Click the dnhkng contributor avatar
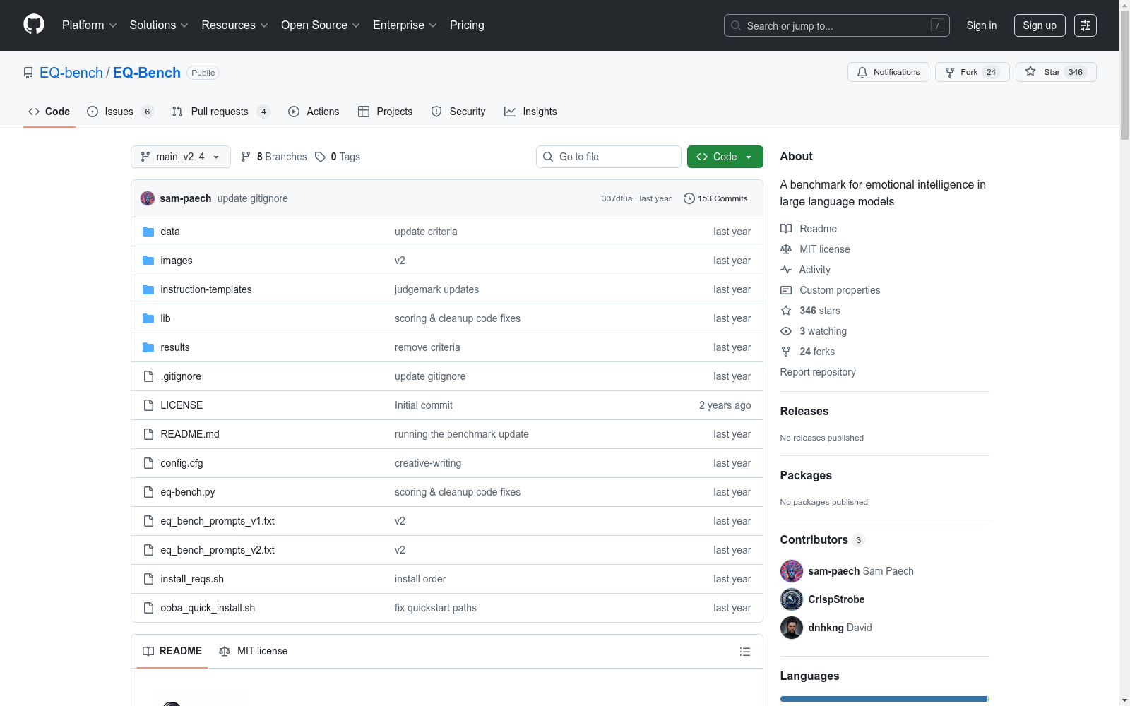 click(x=792, y=628)
